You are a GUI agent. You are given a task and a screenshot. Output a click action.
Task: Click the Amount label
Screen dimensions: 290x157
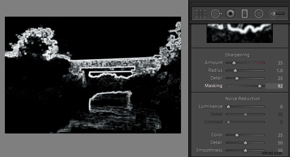[214, 63]
